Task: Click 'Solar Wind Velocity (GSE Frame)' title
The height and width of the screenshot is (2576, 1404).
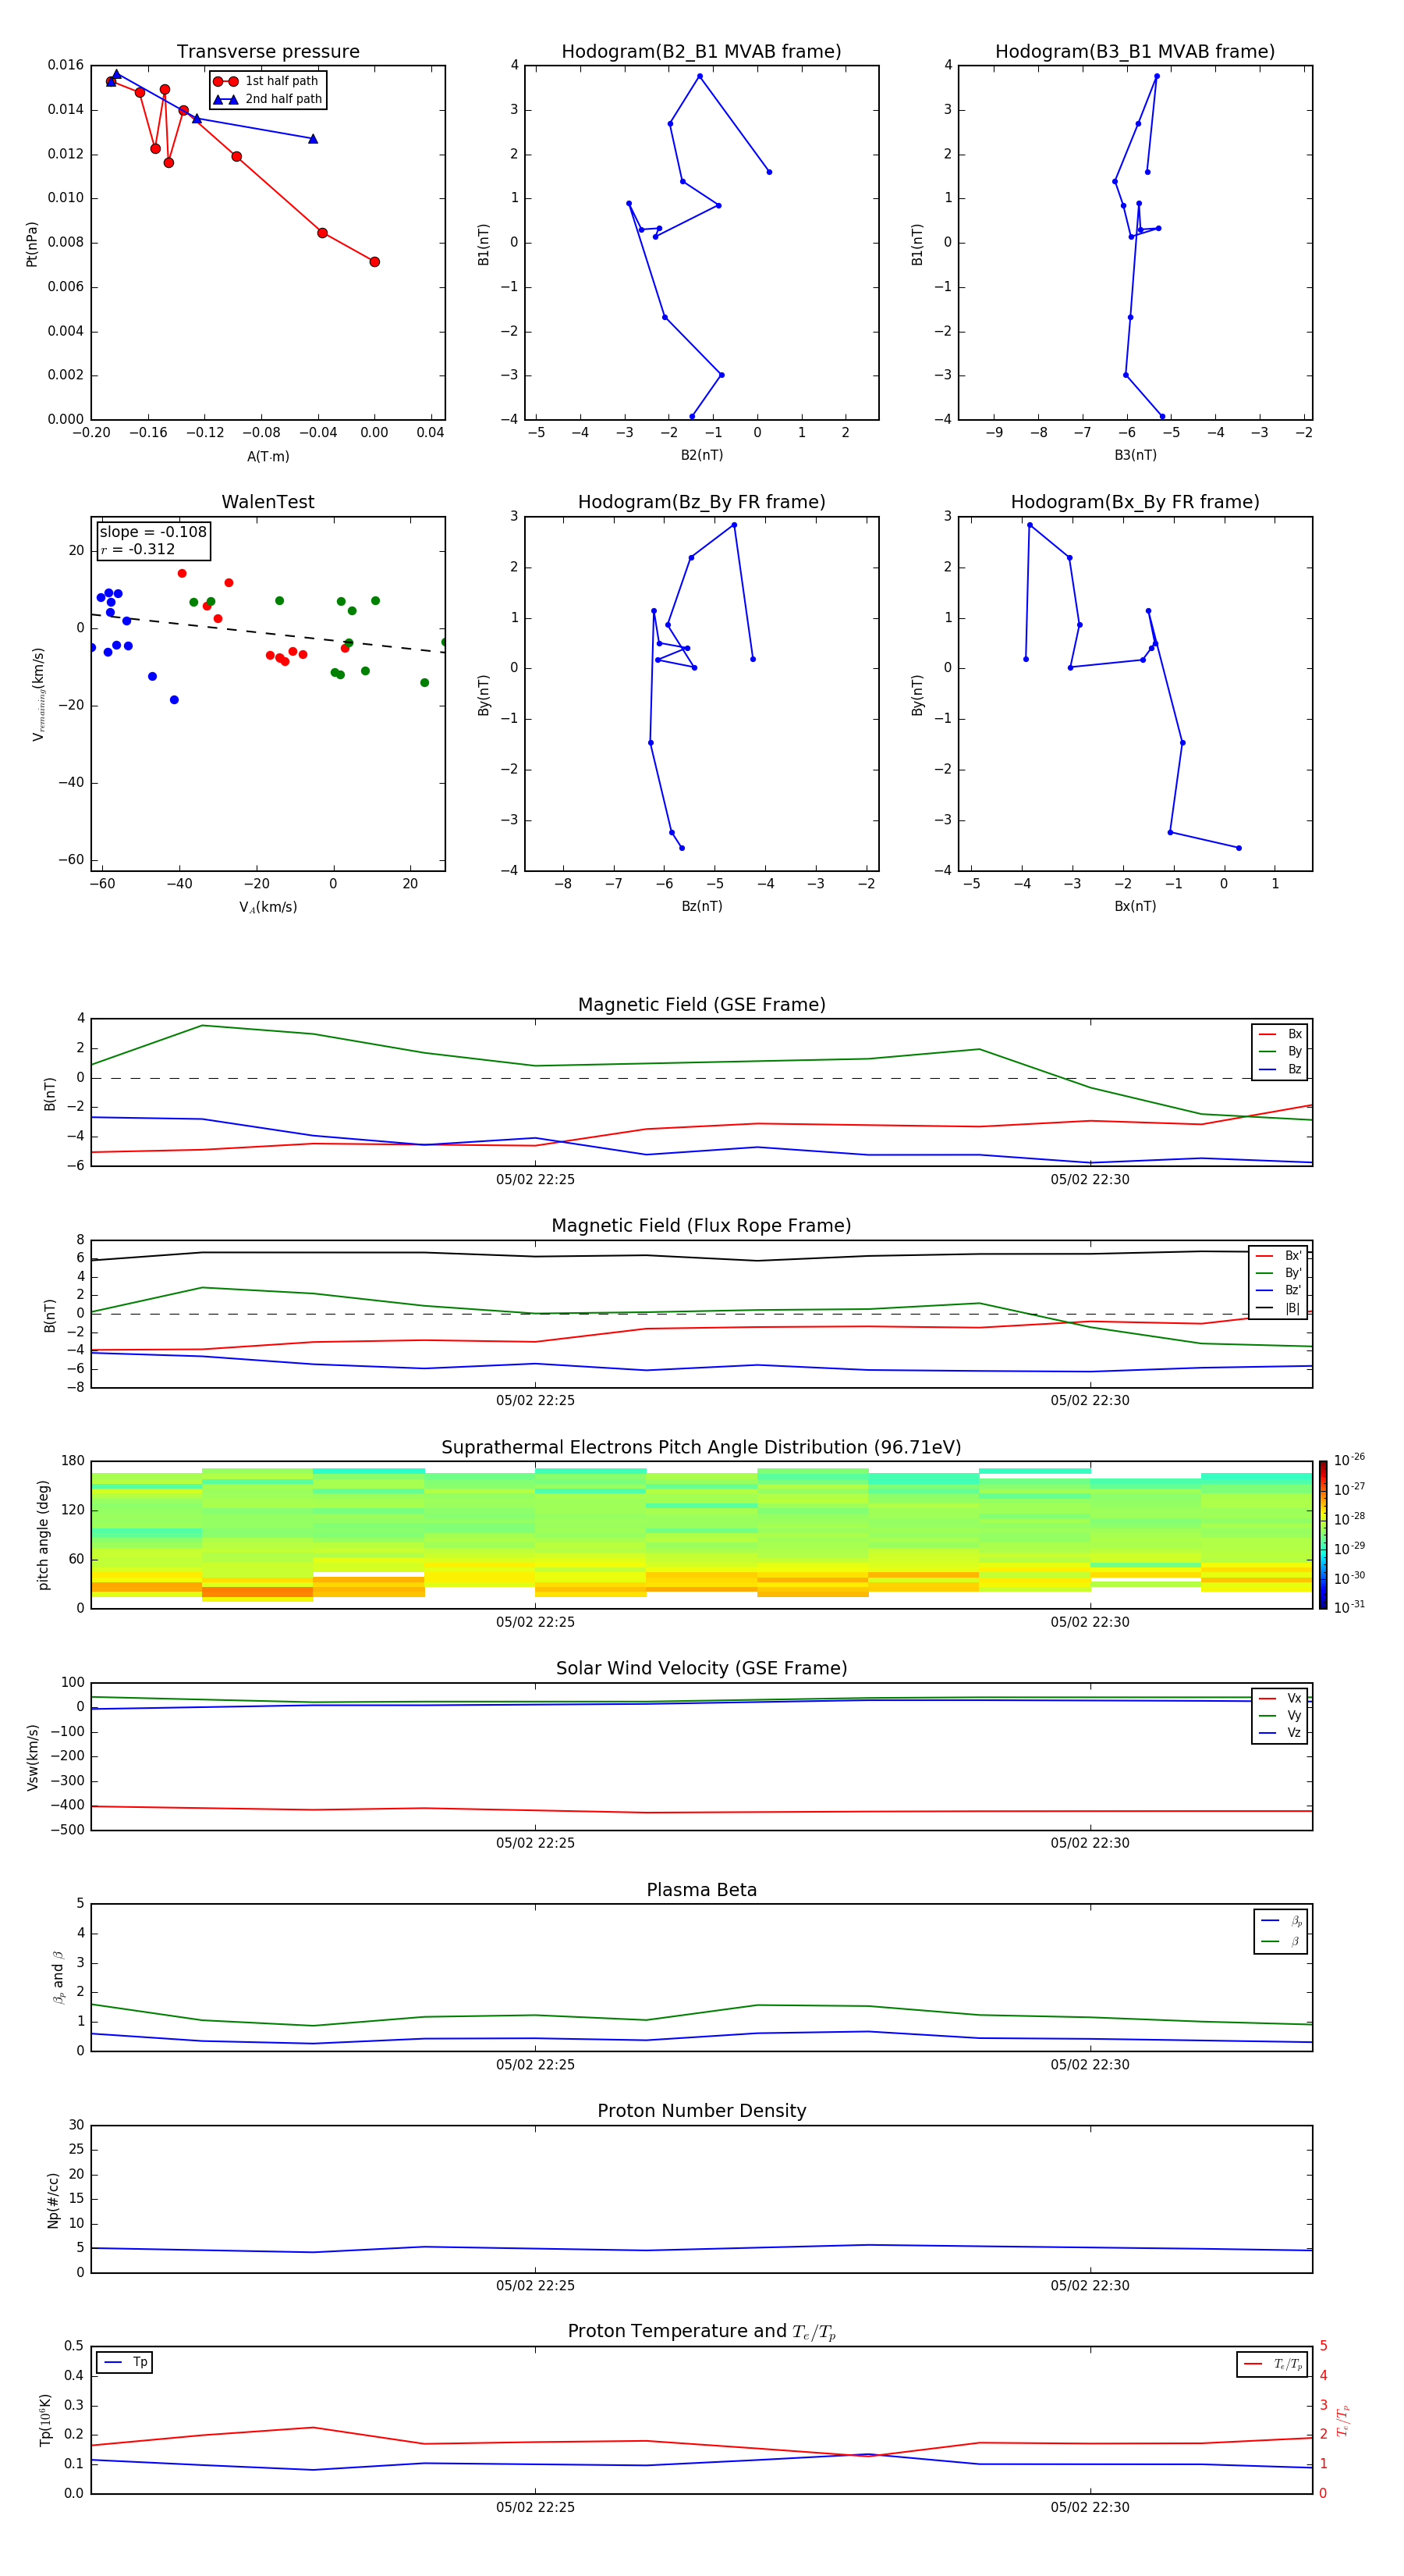Action: 701,1669
